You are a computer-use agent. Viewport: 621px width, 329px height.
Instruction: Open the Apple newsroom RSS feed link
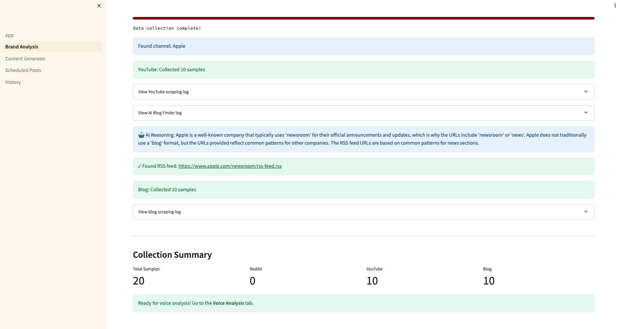230,166
